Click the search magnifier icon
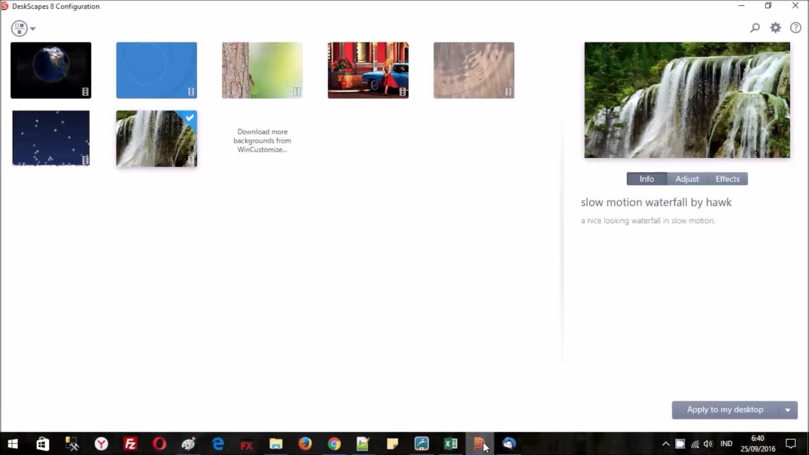The image size is (809, 455). [x=755, y=28]
